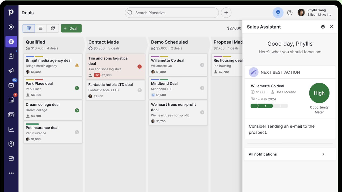Screen dimensions: 342x192
Task: Open the Pet insurance deal card
Action: coord(53,132)
